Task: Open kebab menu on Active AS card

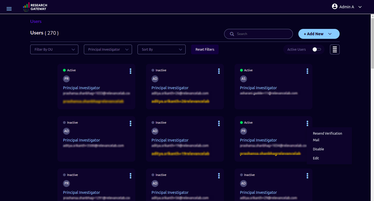Action: [307, 71]
